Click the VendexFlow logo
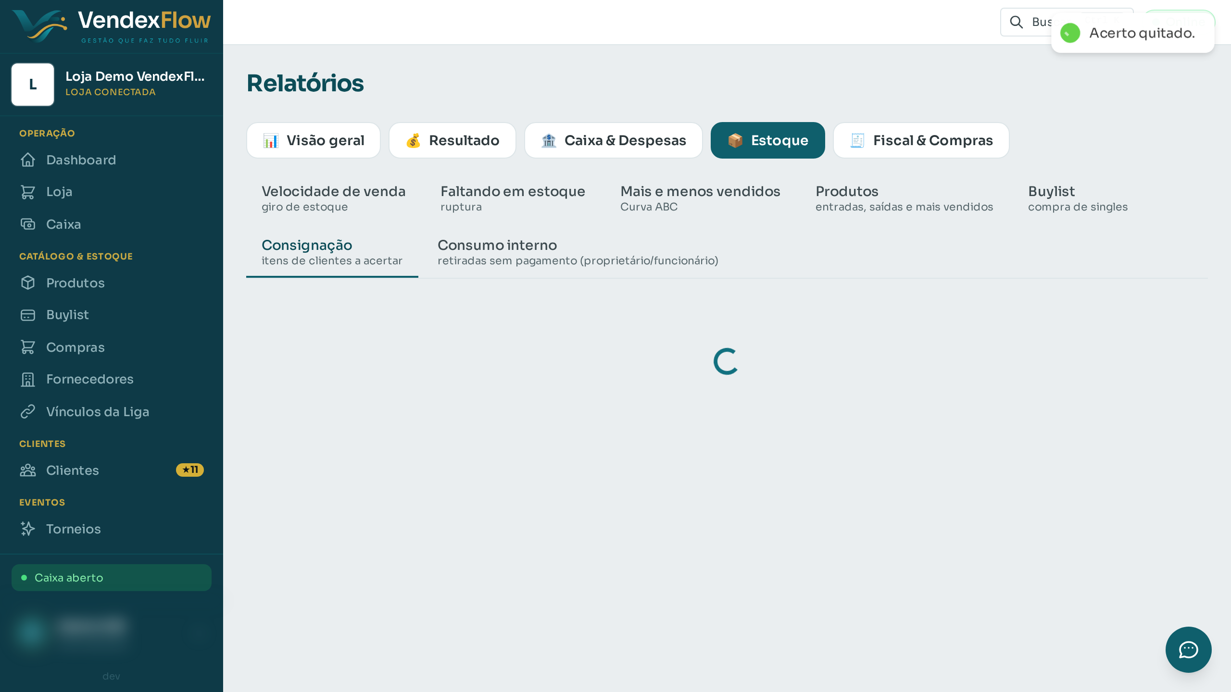 coord(111,26)
